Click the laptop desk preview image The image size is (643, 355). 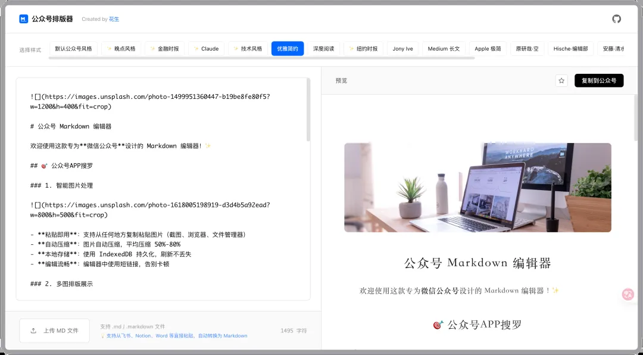tap(477, 188)
